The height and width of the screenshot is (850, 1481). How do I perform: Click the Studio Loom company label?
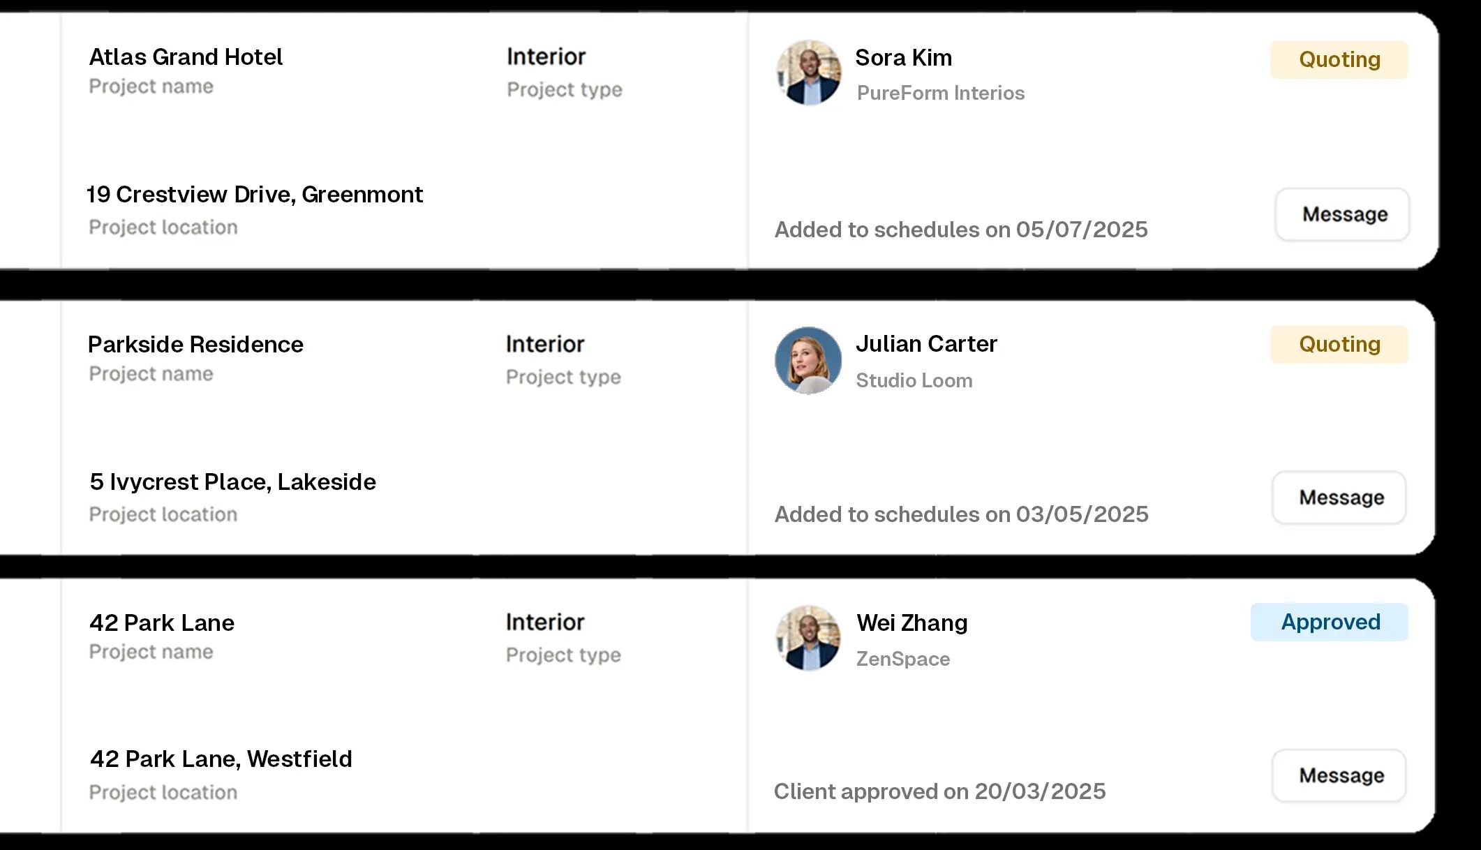click(914, 380)
